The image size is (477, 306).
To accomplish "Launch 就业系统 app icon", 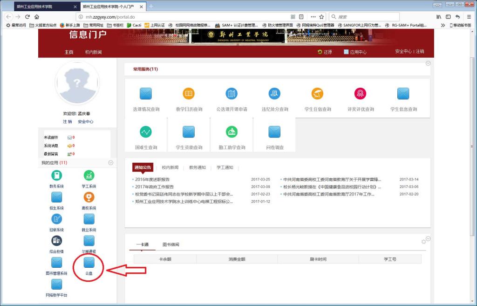I will click(x=89, y=219).
